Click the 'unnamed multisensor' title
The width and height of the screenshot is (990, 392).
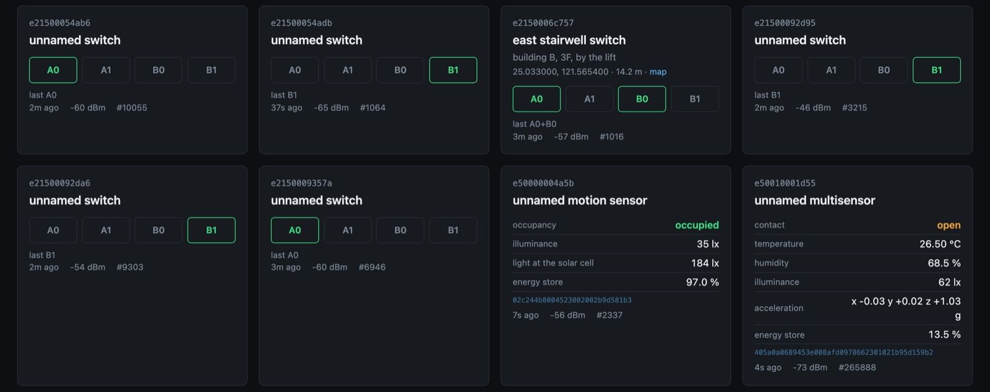815,200
